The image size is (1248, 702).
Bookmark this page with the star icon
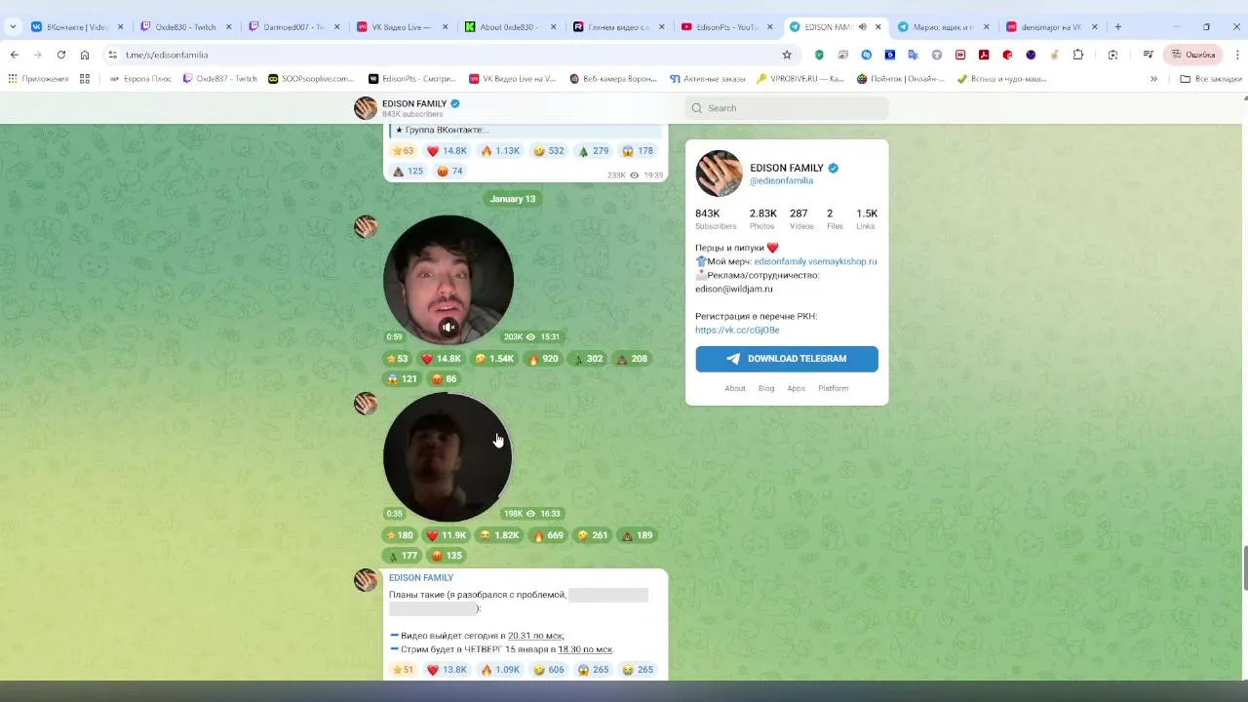pyautogui.click(x=787, y=55)
